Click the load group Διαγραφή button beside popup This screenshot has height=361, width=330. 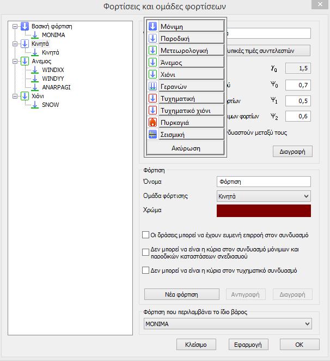pos(292,152)
